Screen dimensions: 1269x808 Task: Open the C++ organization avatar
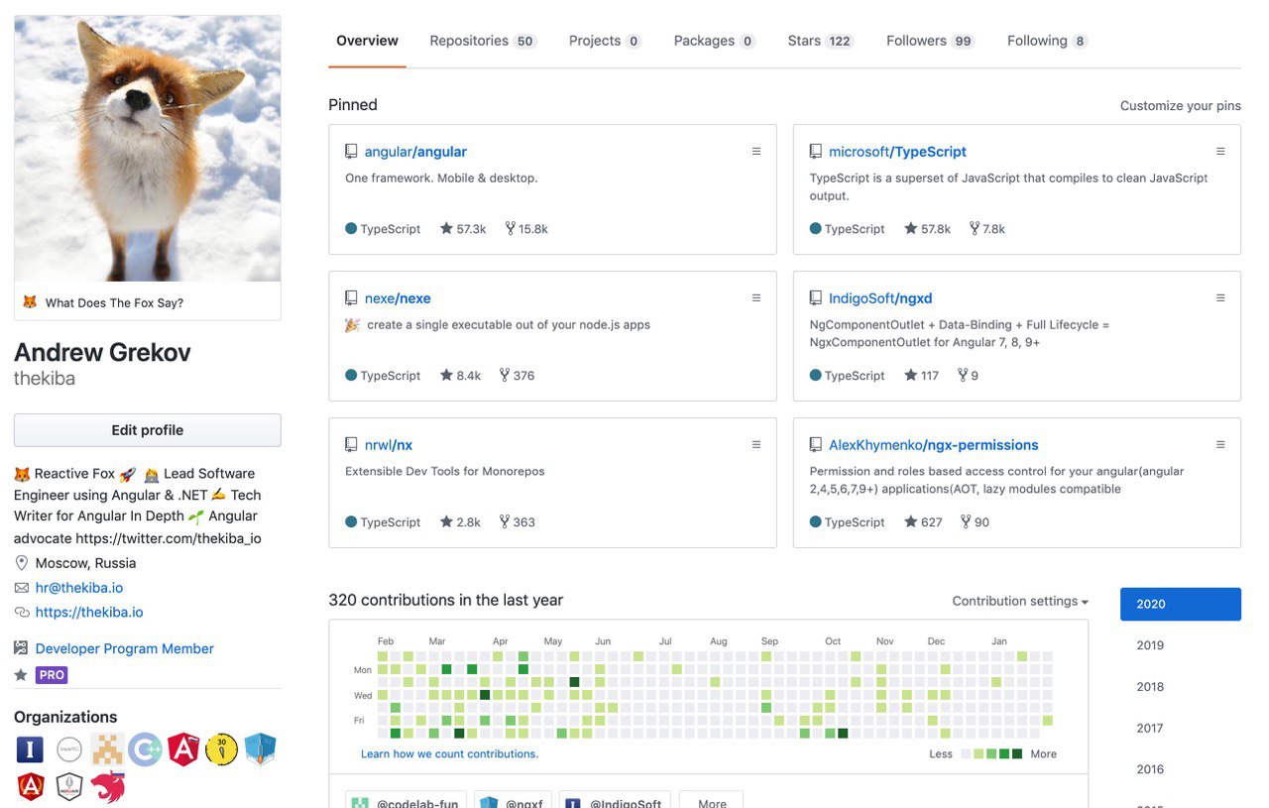pos(146,750)
